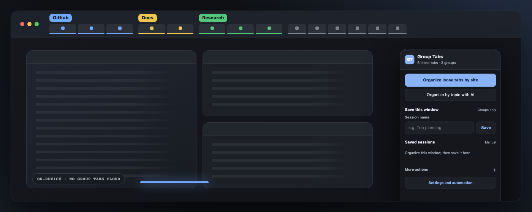Image resolution: width=532 pixels, height=212 pixels.
Task: Click the Research tab group label
Action: pos(213,18)
